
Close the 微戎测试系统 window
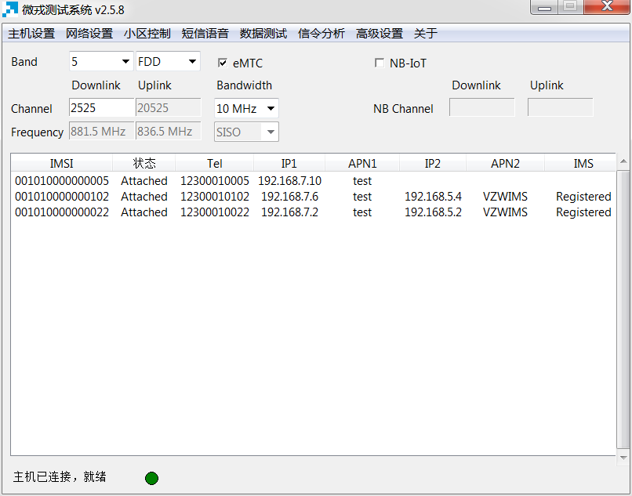click(x=607, y=7)
